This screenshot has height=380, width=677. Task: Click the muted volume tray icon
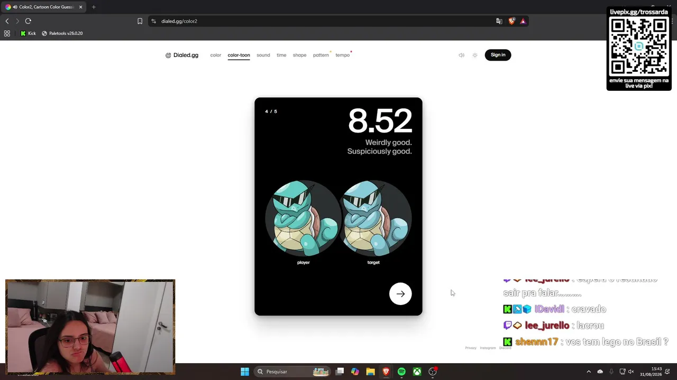click(630, 372)
